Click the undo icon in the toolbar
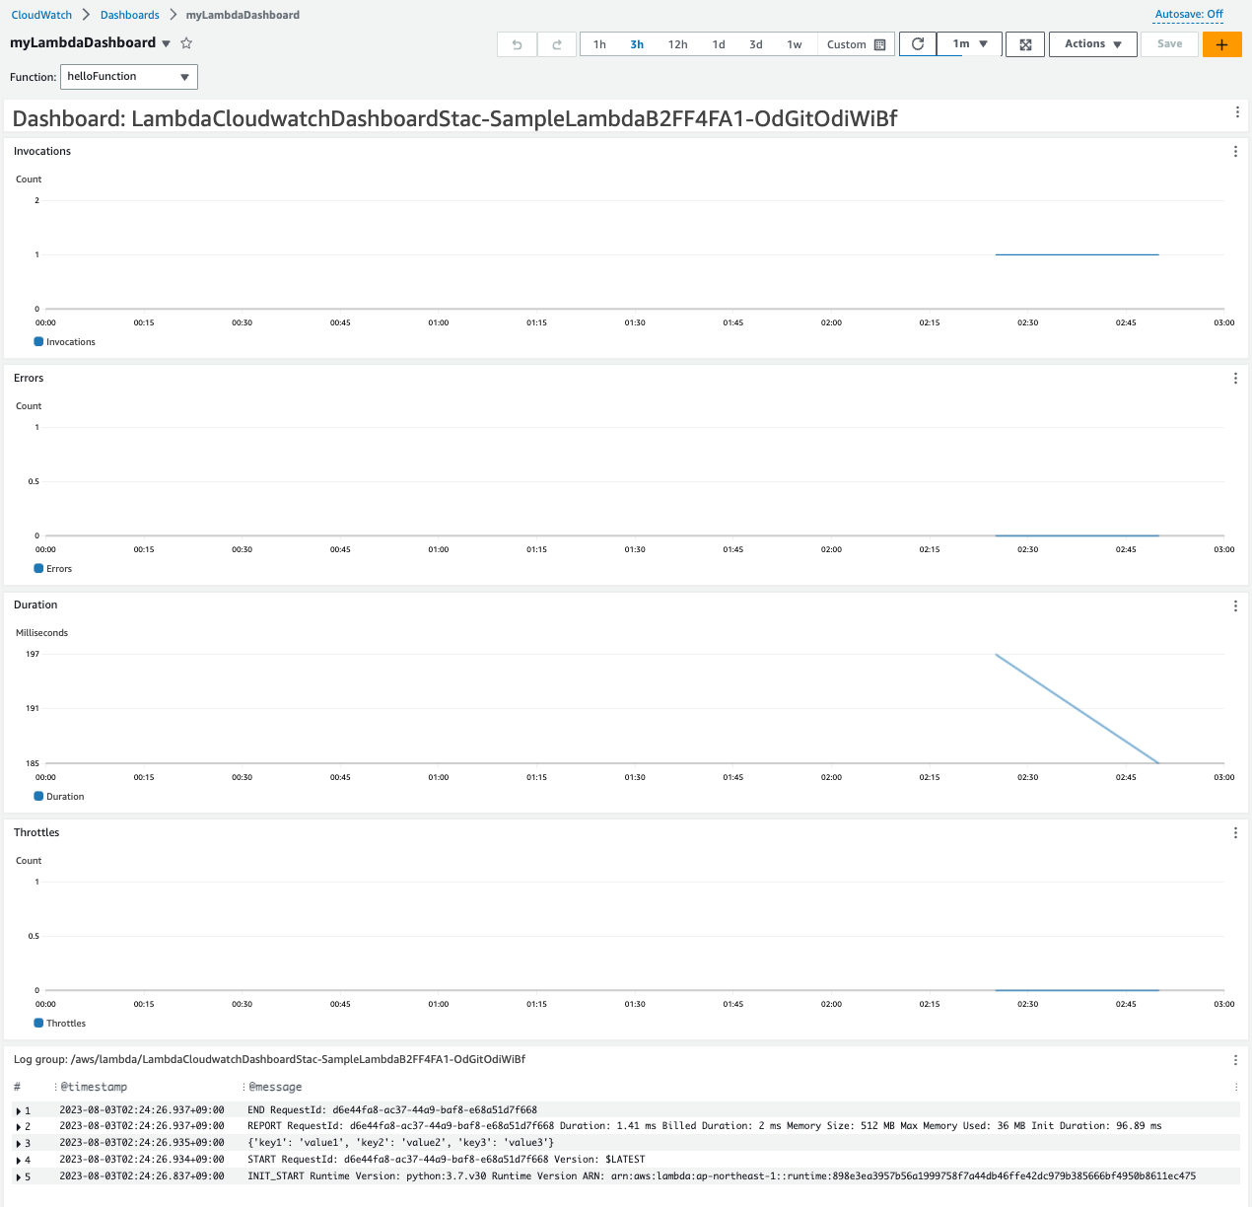Image resolution: width=1252 pixels, height=1207 pixels. (517, 43)
